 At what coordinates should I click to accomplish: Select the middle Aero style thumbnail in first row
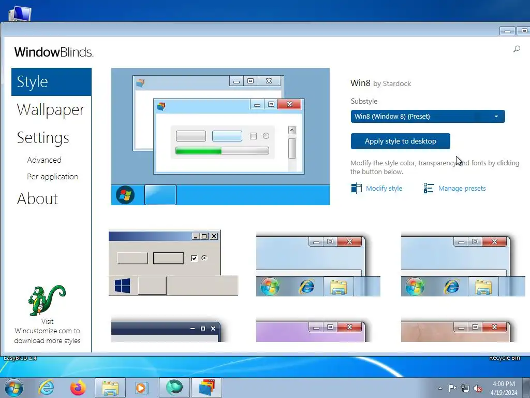click(x=318, y=264)
